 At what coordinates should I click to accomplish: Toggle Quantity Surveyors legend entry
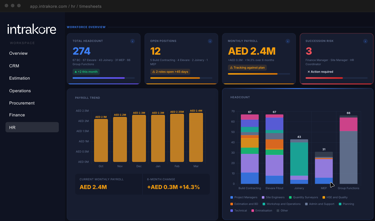coord(303,198)
